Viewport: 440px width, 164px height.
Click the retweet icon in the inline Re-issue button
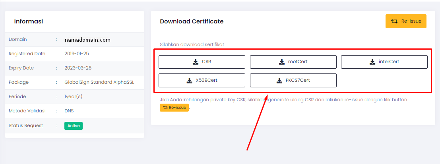coord(165,108)
